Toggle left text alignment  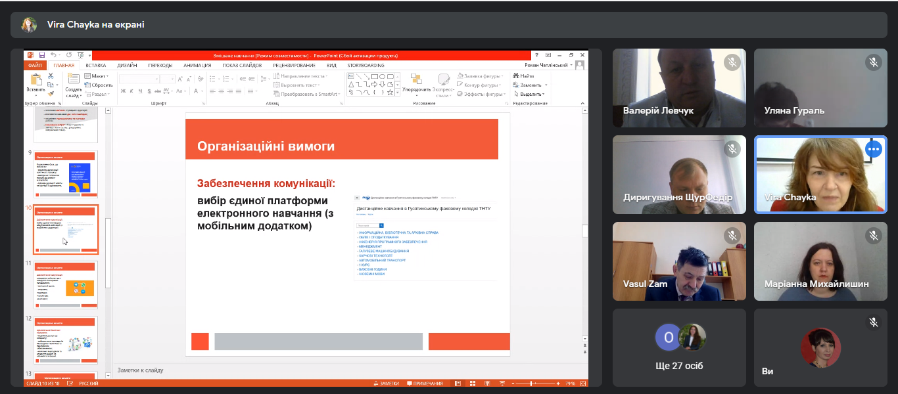coord(212,91)
